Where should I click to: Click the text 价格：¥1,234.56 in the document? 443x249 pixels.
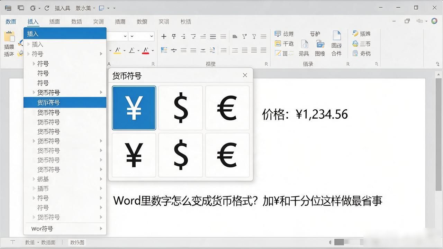(305, 114)
